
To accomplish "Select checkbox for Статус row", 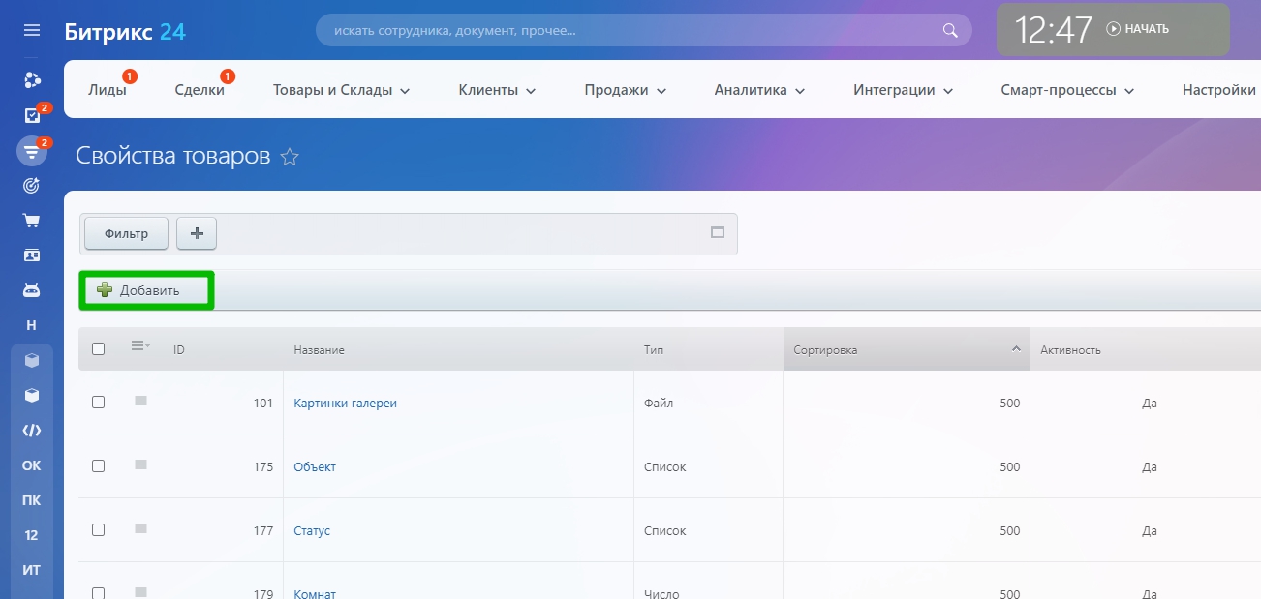I will pyautogui.click(x=98, y=530).
